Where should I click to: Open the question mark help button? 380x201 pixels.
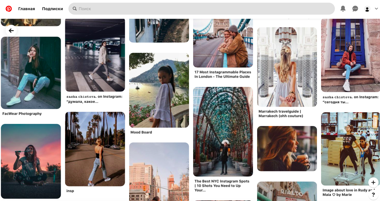[373, 195]
